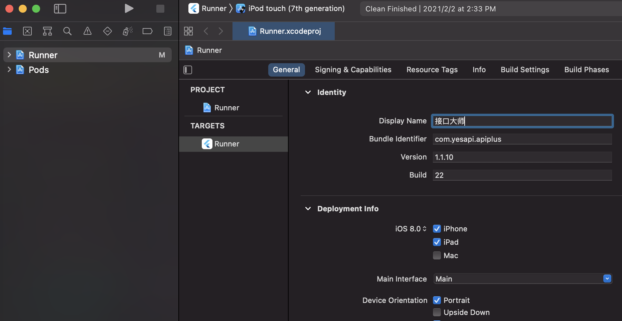
Task: Uncheck the iPhone device checkbox
Action: 437,229
